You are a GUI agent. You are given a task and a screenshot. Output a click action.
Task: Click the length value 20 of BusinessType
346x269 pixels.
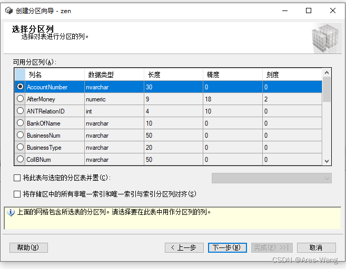click(x=173, y=147)
